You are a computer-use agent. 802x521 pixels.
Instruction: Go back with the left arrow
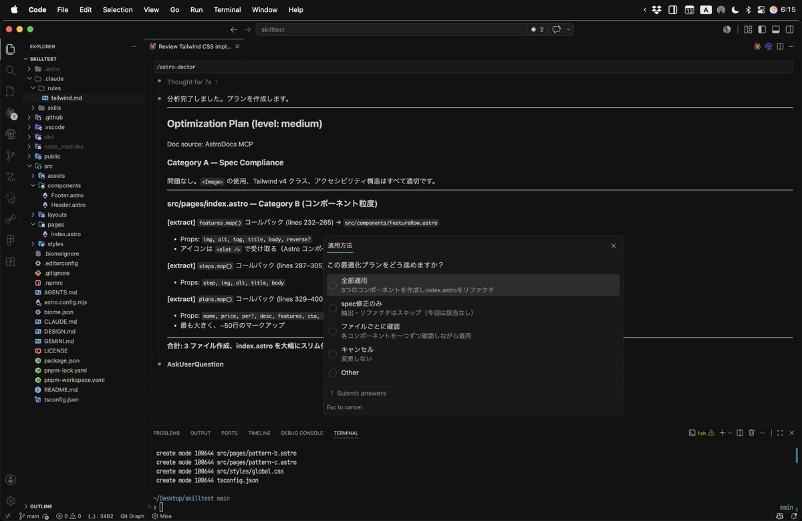coord(234,29)
